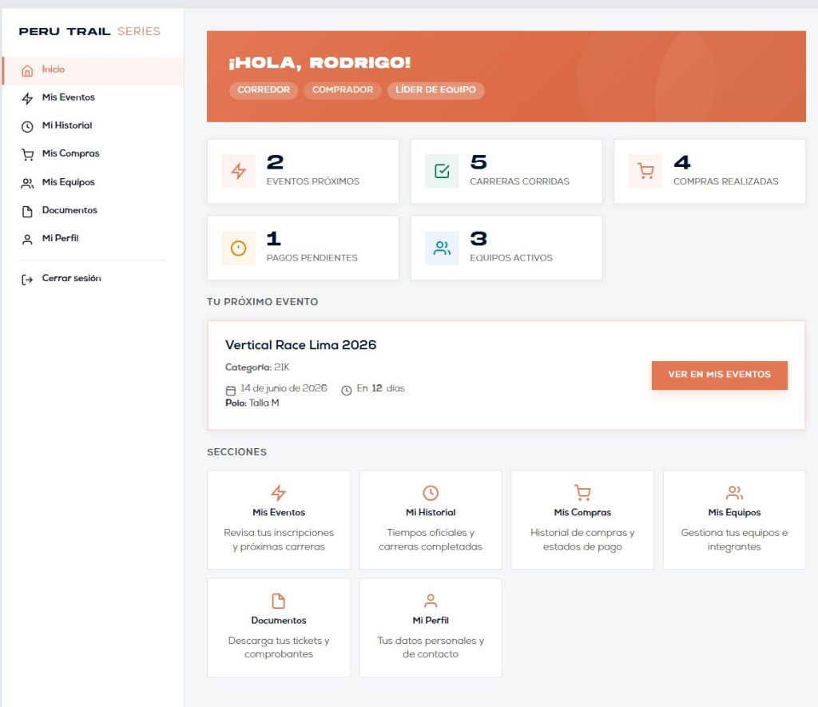Click the Pagos Pendientes label

[x=312, y=258]
